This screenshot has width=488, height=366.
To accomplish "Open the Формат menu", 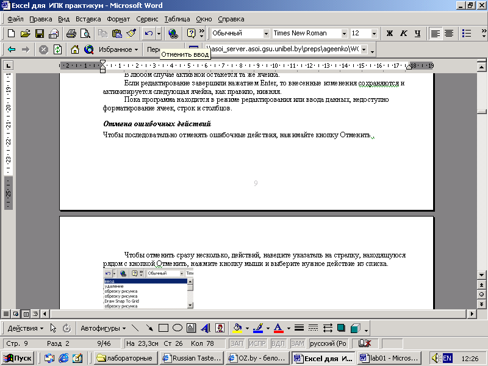I will coord(118,19).
